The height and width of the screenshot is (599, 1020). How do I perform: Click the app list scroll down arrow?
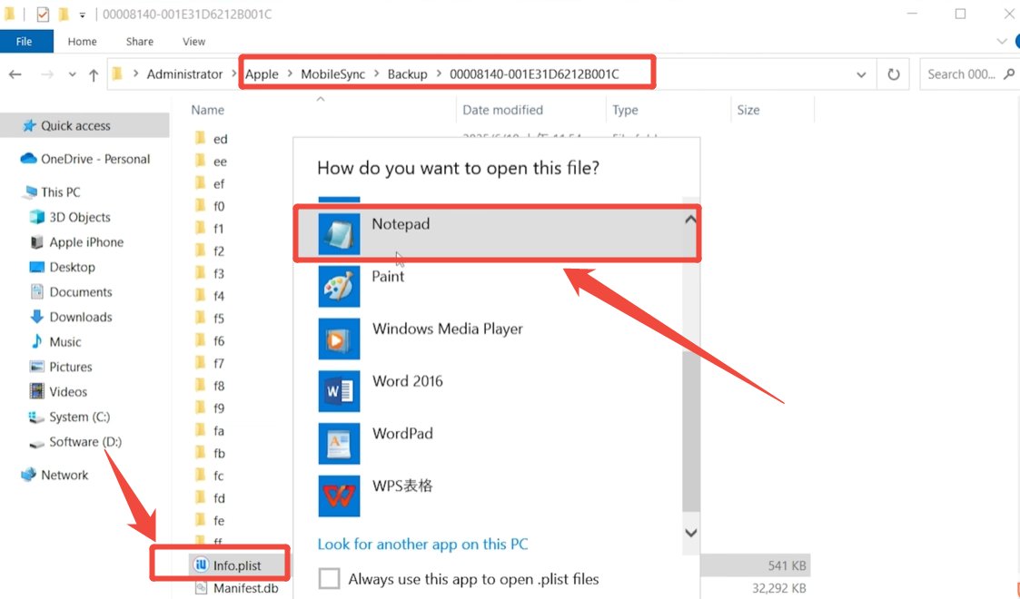[691, 533]
